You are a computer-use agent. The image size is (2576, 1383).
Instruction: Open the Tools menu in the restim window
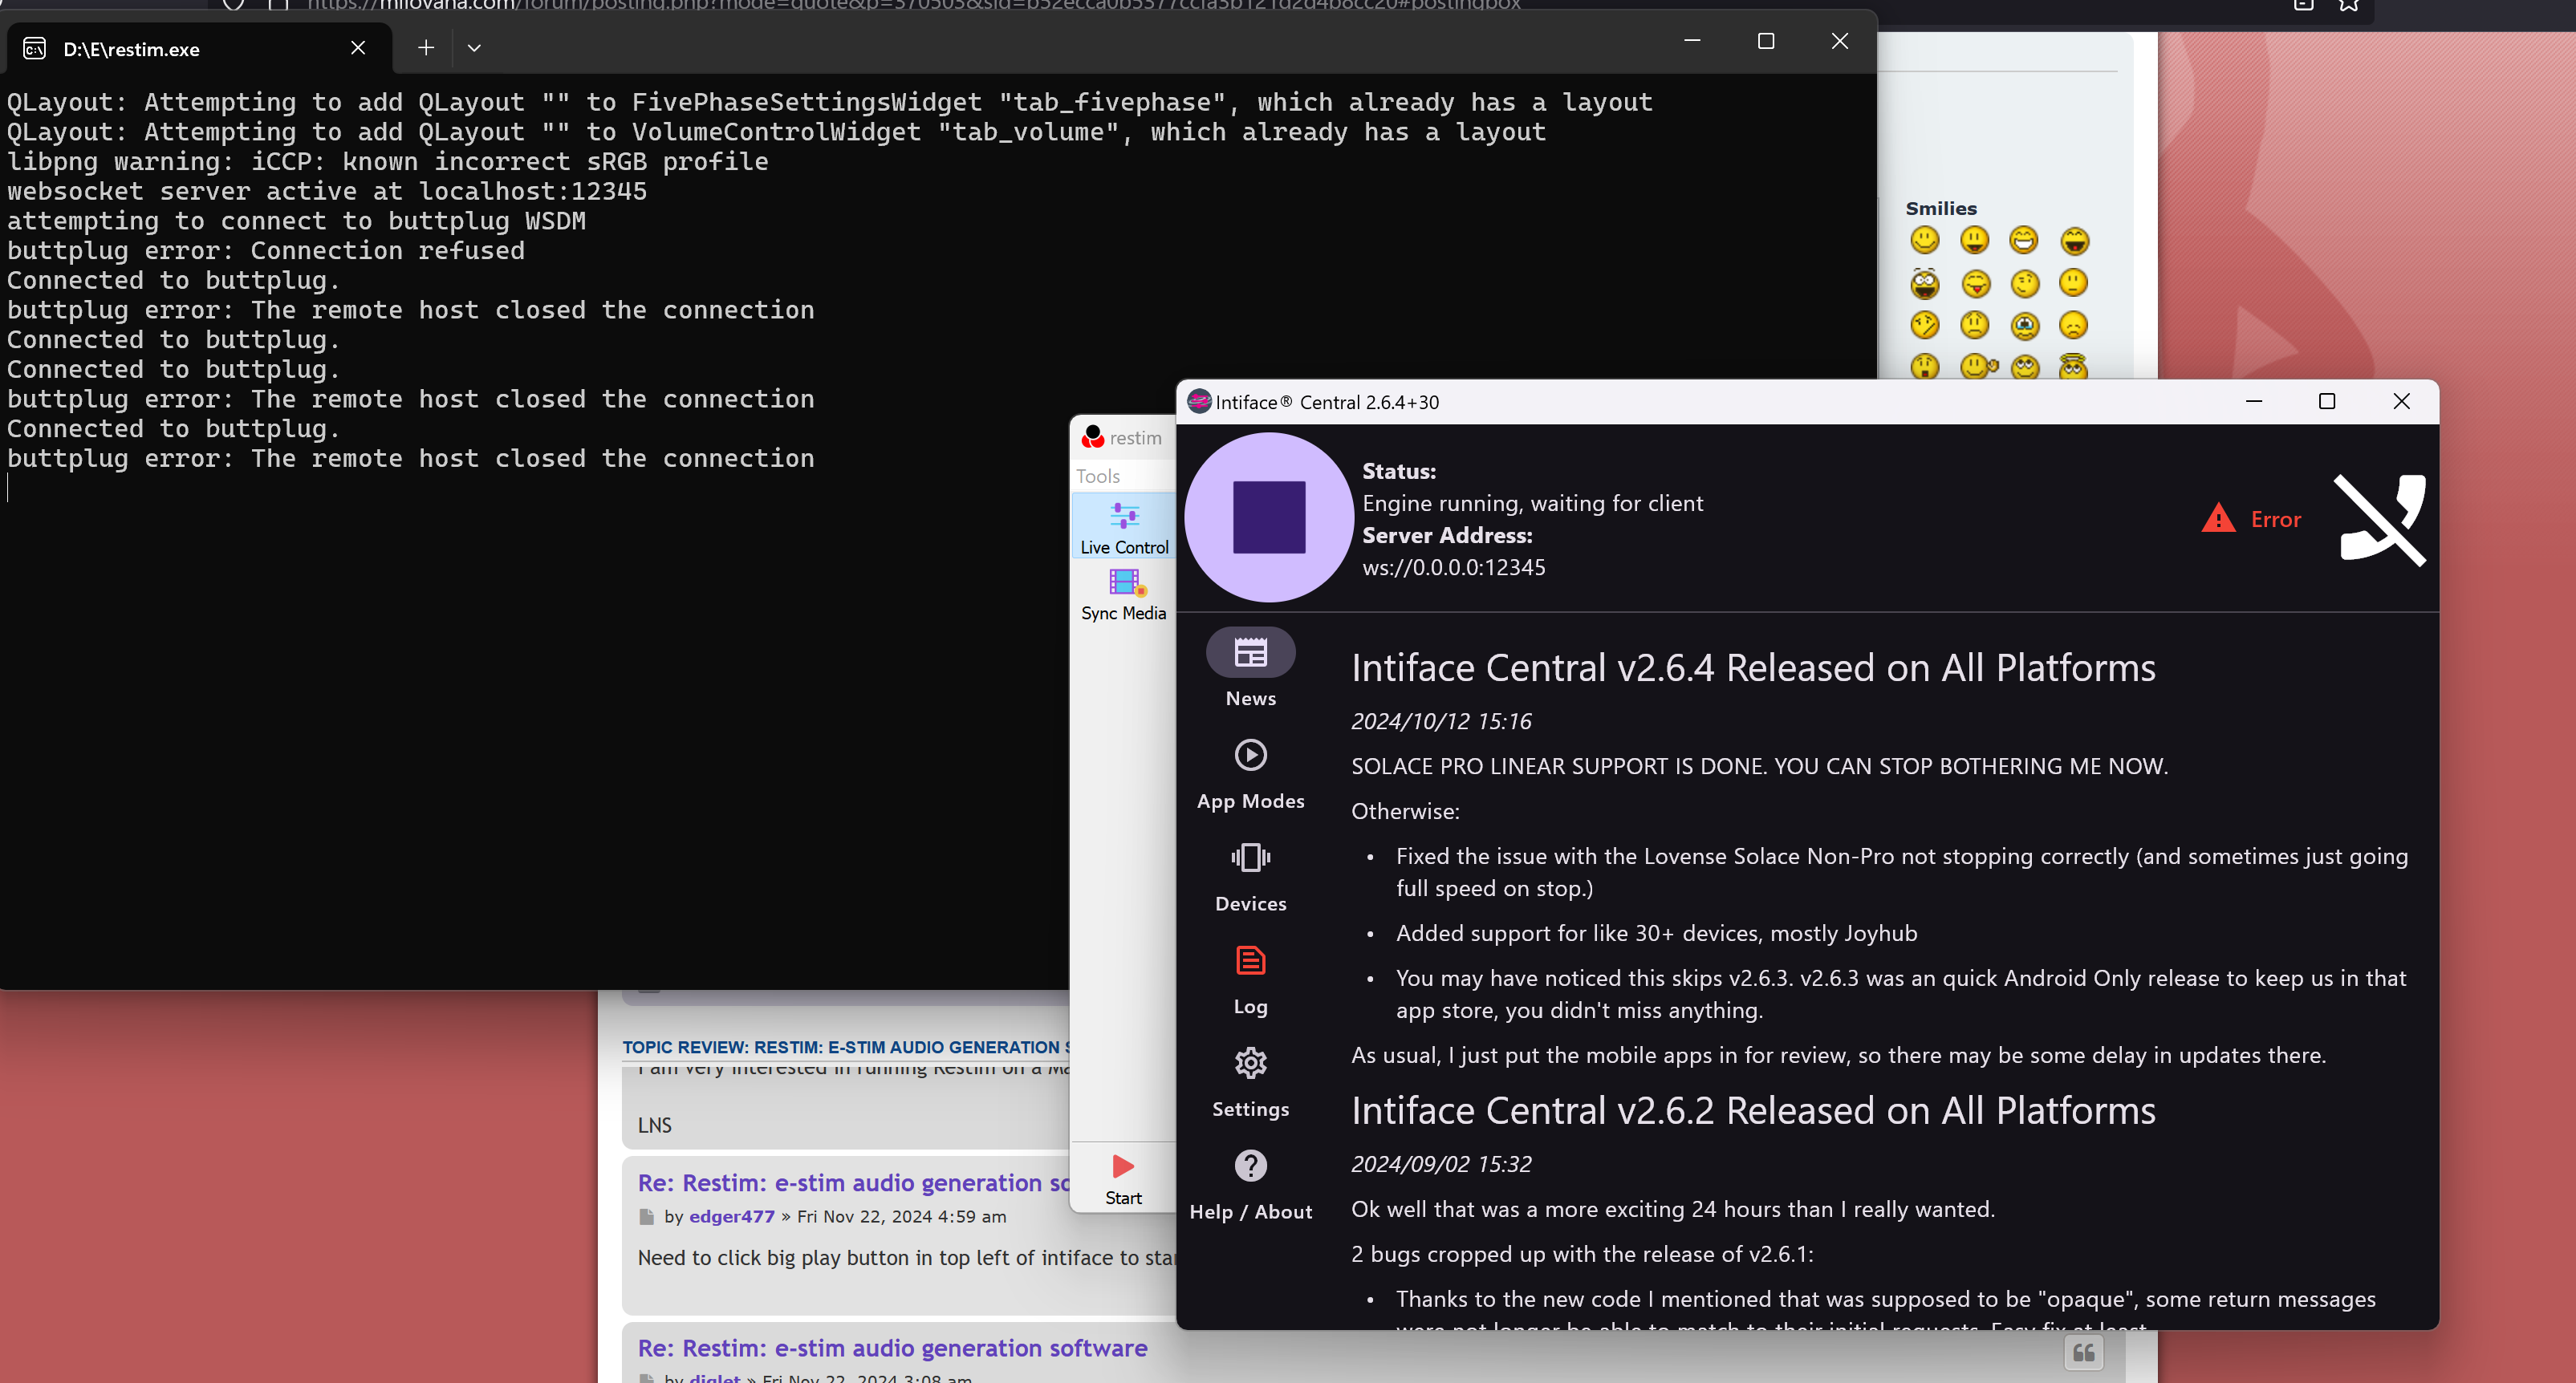(1098, 476)
